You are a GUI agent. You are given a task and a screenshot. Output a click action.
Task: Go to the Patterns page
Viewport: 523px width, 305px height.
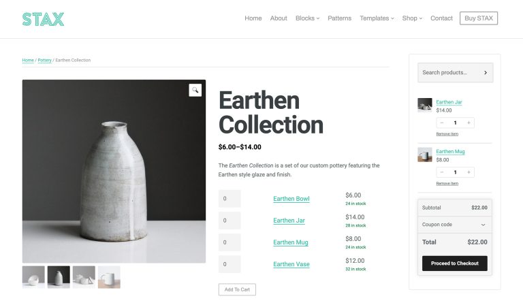(x=339, y=18)
